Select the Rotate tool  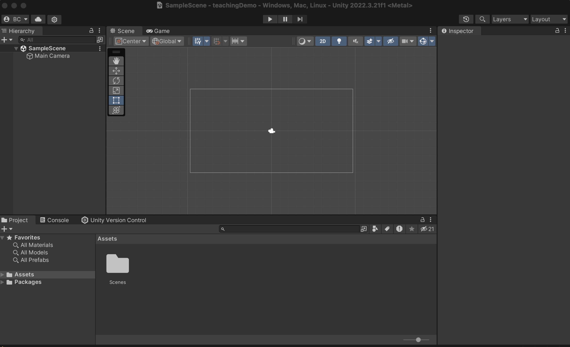click(x=116, y=81)
